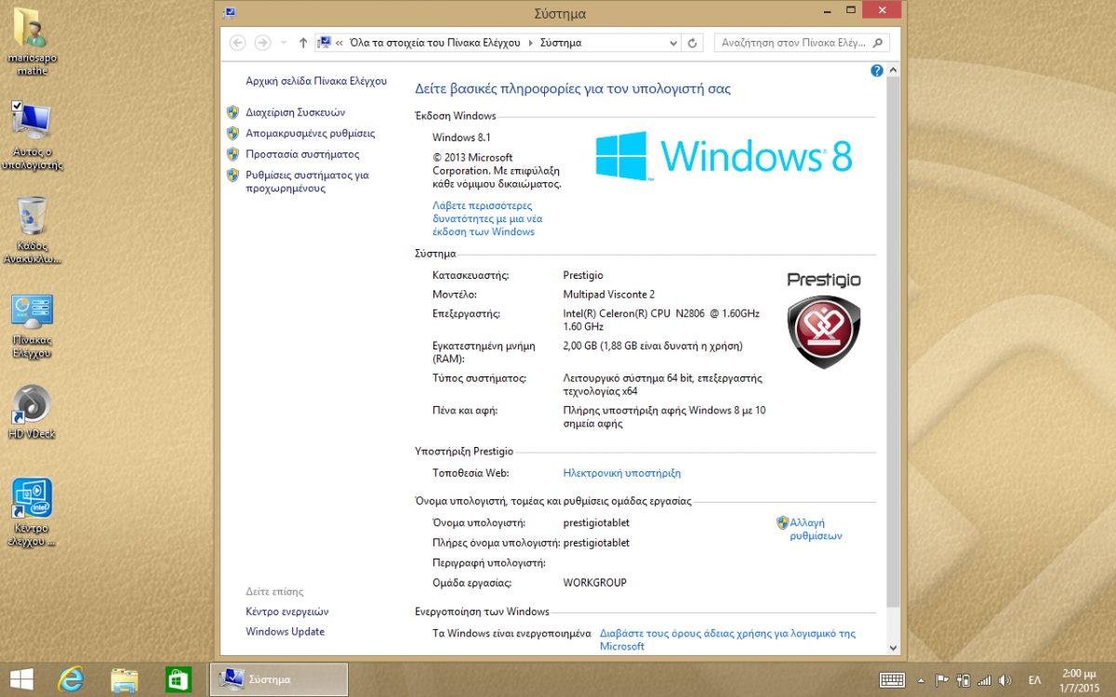1116x697 pixels.
Task: Click 'Διαβάστε τους όρους άδειας χρήσης' link
Action: tap(727, 639)
